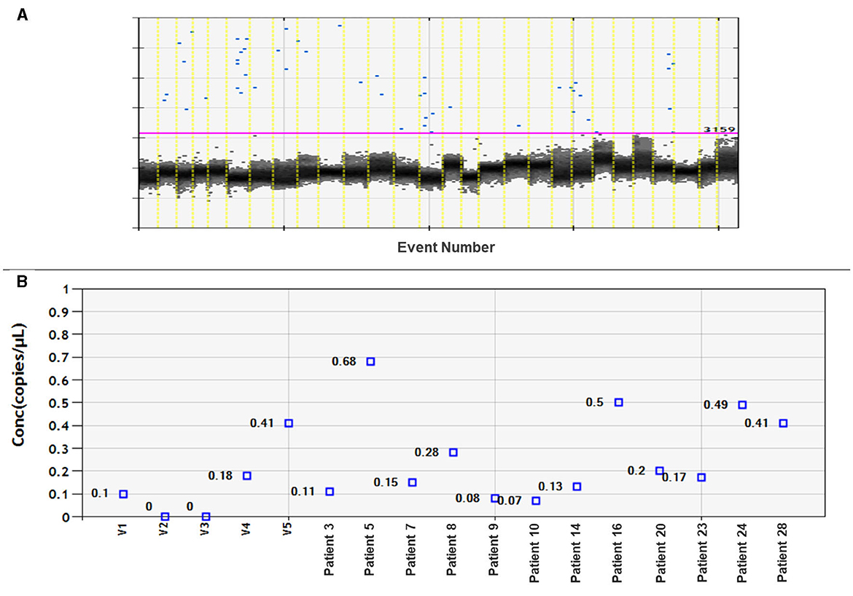Click the 0.68 value annotation
The image size is (853, 596).
pos(344,361)
